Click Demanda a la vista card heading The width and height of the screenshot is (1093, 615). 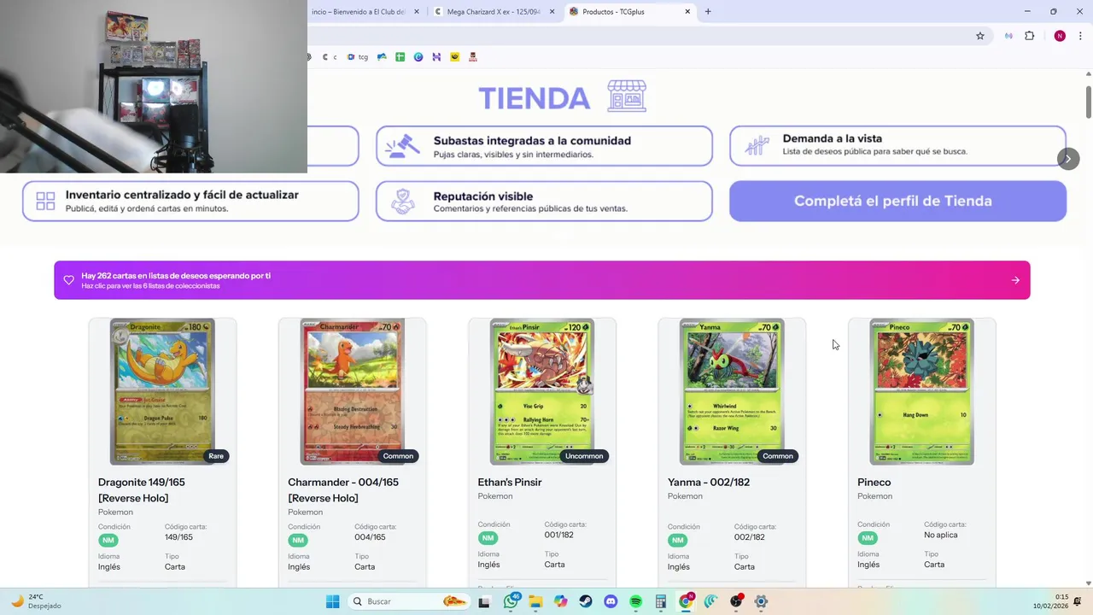tap(832, 138)
